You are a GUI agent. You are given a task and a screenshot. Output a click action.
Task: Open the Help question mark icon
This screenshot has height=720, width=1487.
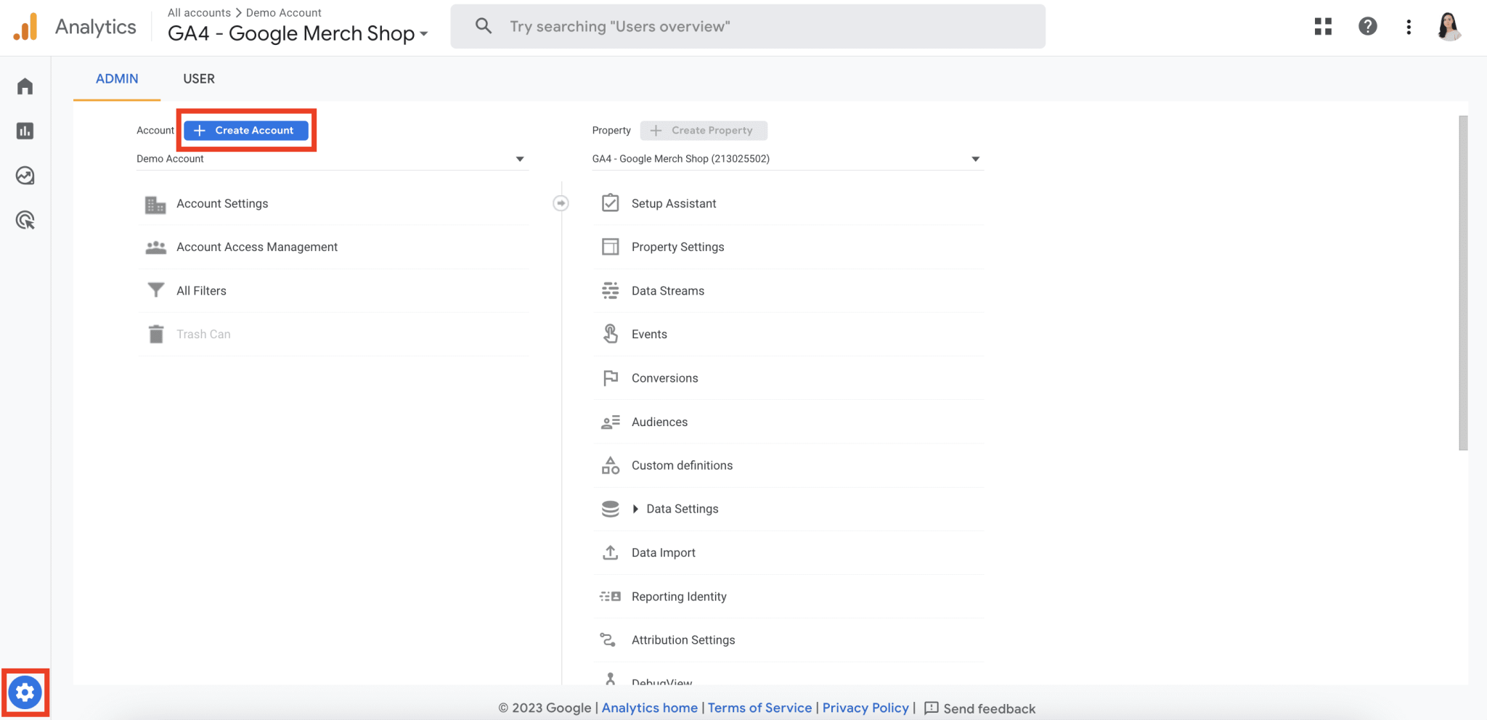pos(1368,27)
